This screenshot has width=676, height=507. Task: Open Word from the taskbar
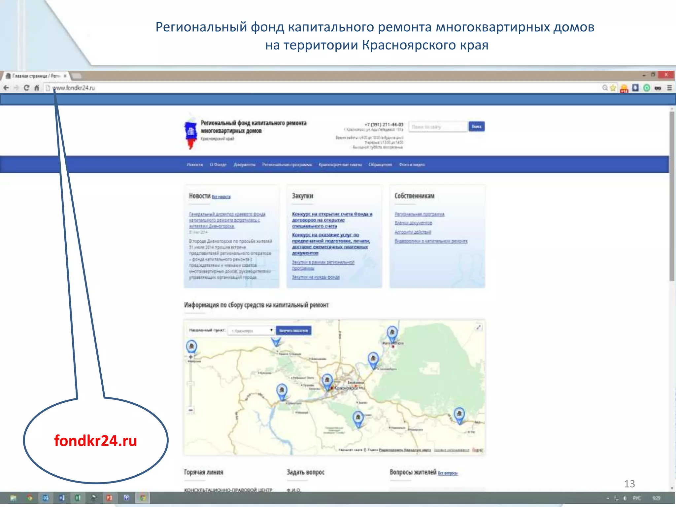click(x=62, y=498)
